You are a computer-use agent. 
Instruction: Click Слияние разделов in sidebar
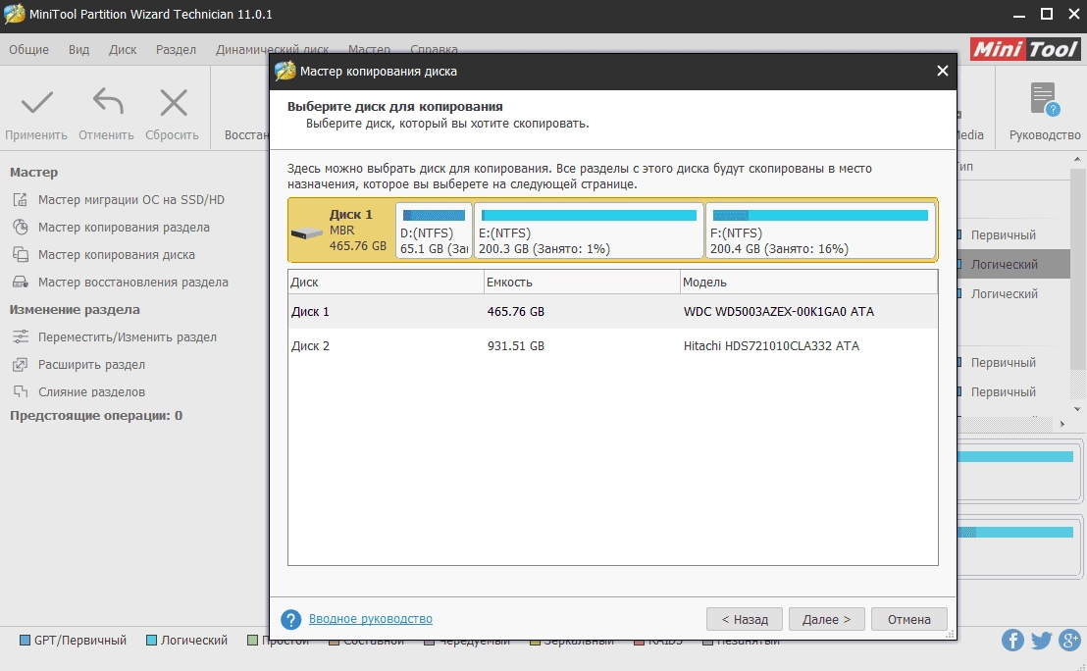coord(91,391)
